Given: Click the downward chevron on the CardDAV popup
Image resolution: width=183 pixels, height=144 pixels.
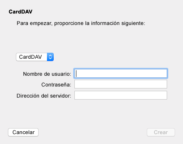Looking at the screenshot, I should [50, 58].
